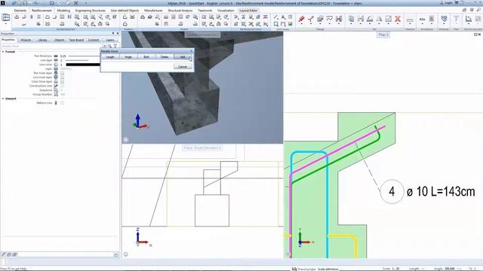The height and width of the screenshot is (271, 483).
Task: Open the Engineering Structures ribbon tab
Action: pyautogui.click(x=91, y=11)
